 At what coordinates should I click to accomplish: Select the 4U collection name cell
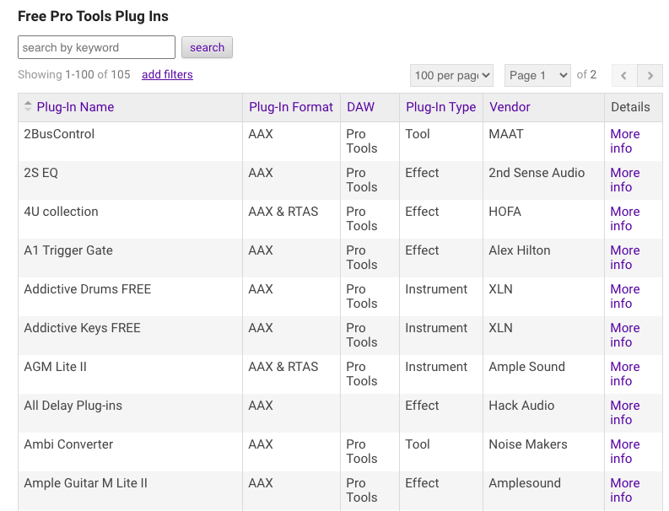click(130, 219)
